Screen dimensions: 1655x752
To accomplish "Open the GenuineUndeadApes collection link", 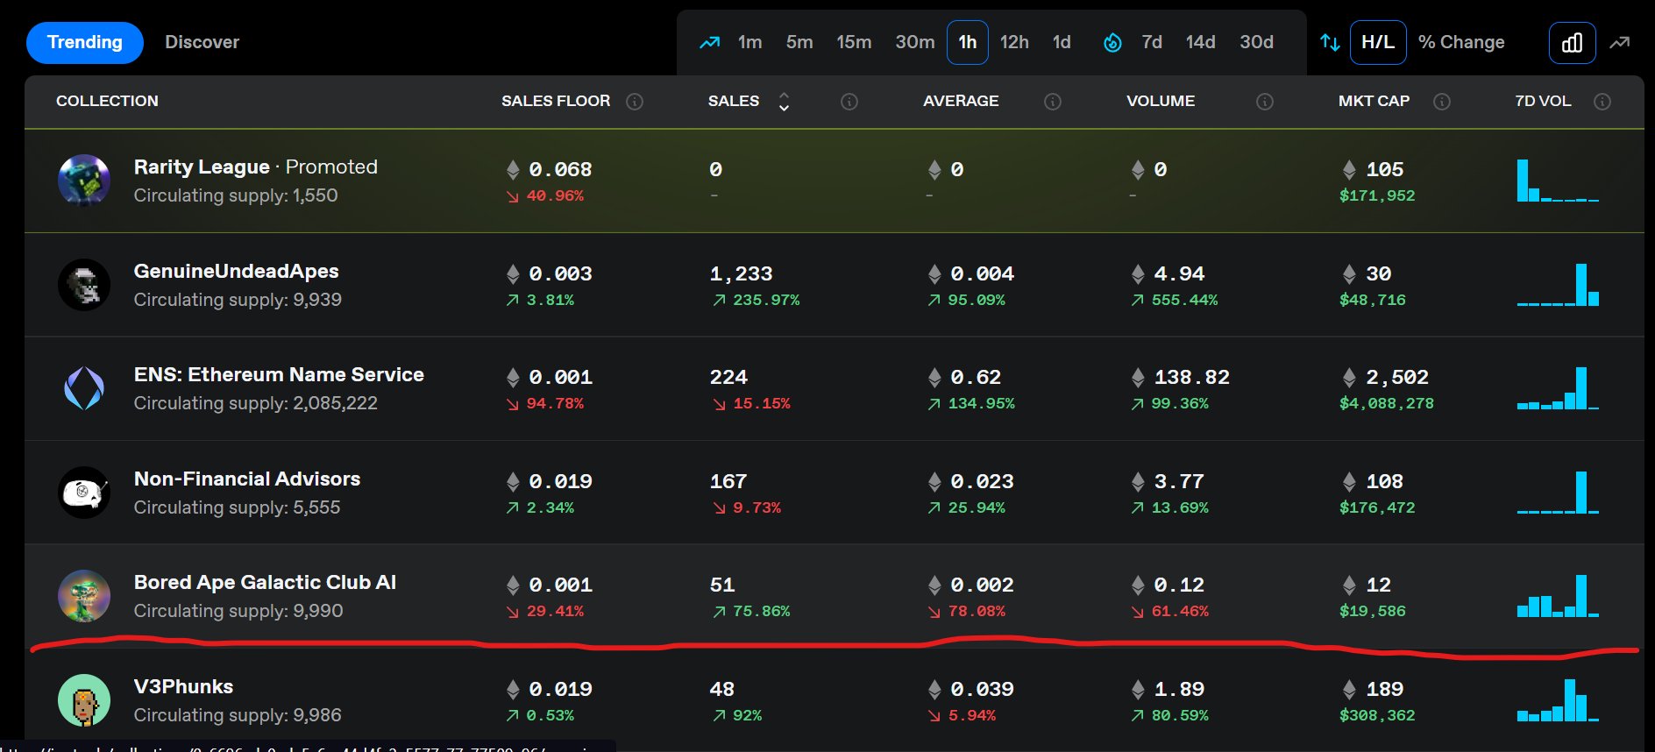I will pyautogui.click(x=236, y=271).
